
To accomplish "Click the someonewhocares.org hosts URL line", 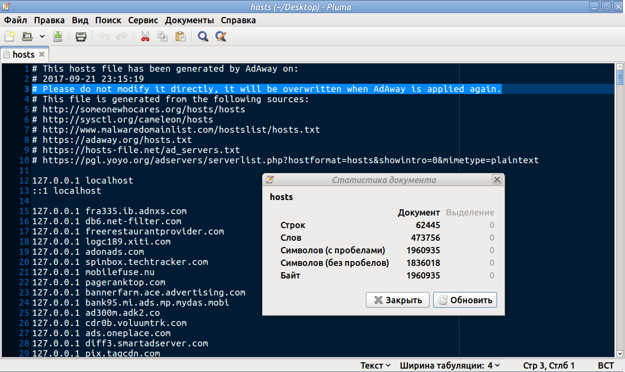I will tap(139, 109).
